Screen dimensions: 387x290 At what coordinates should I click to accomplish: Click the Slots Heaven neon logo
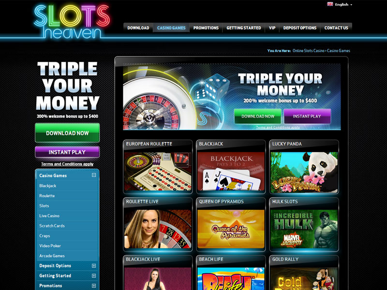72,22
